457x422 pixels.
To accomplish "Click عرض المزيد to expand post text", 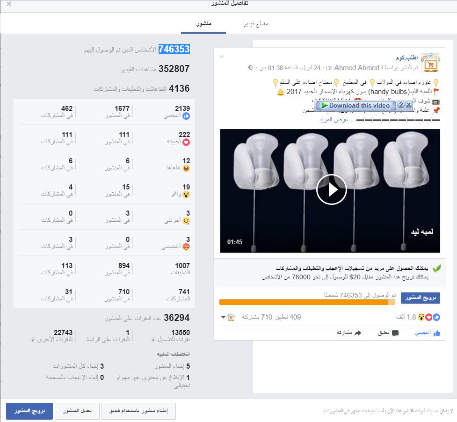I will 334,120.
